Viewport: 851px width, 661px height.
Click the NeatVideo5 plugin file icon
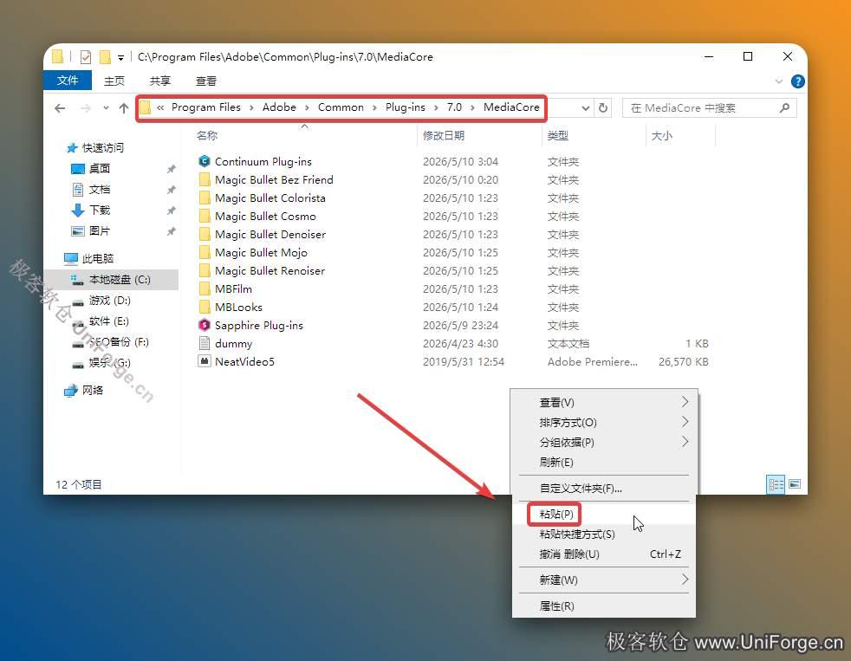tap(204, 361)
